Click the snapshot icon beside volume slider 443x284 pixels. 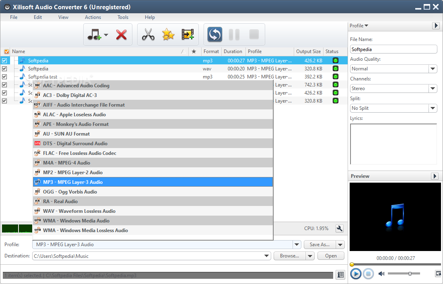[438, 273]
